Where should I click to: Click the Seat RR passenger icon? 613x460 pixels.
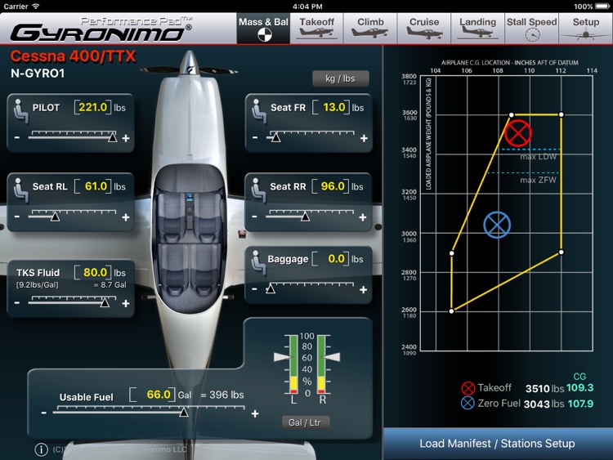tap(258, 190)
